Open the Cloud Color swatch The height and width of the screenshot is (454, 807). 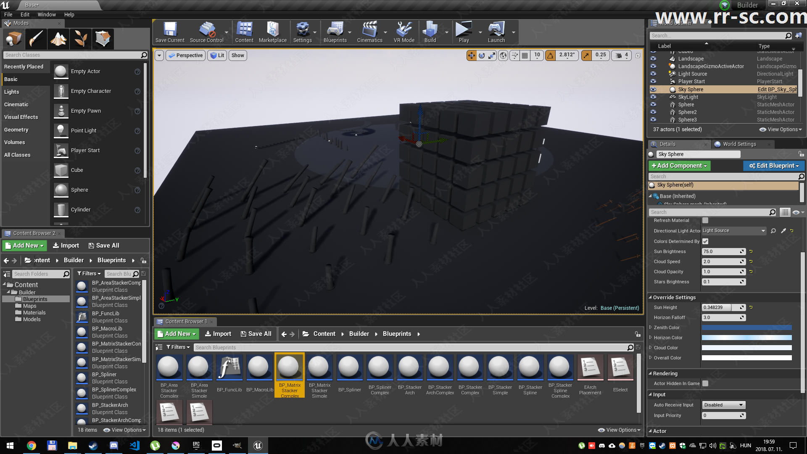[x=746, y=348]
